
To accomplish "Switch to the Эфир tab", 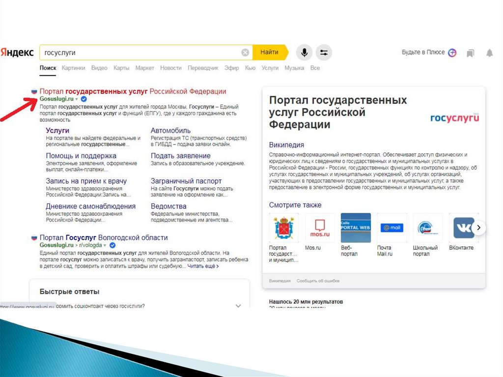I will click(231, 68).
